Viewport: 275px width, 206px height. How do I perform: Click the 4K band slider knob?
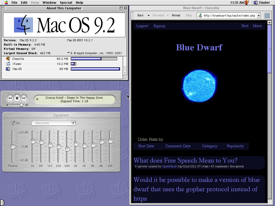click(94, 145)
